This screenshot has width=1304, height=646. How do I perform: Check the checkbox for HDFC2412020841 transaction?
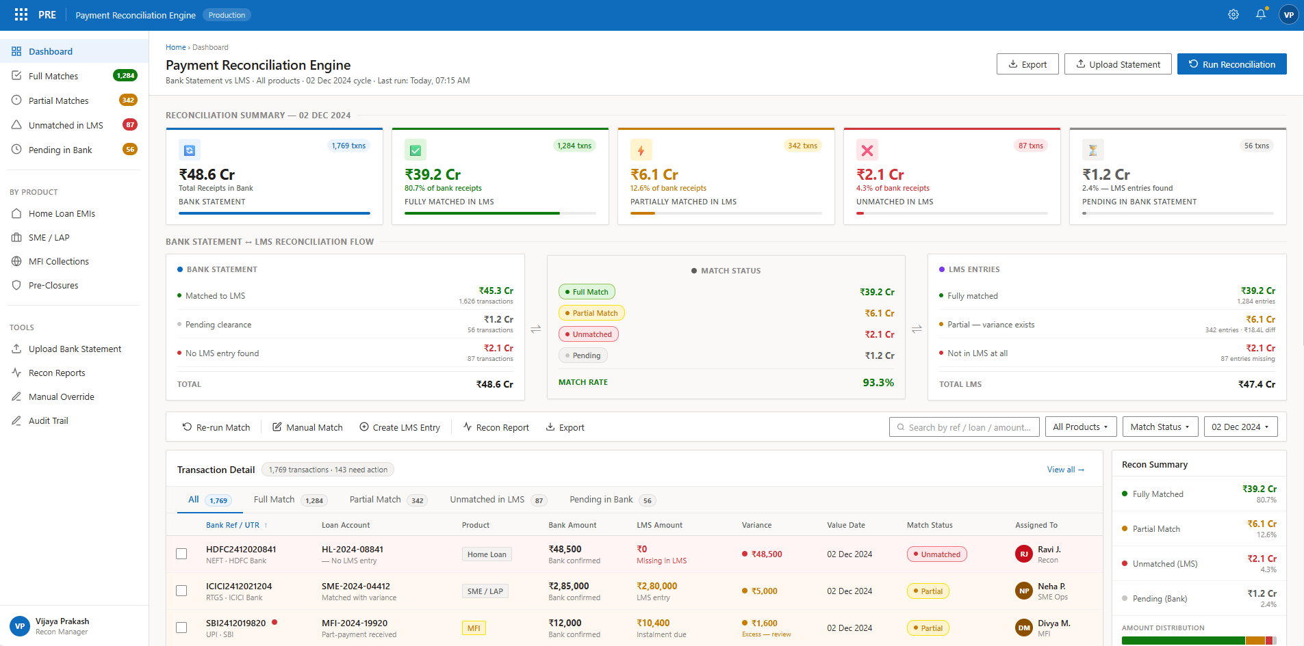tap(181, 554)
